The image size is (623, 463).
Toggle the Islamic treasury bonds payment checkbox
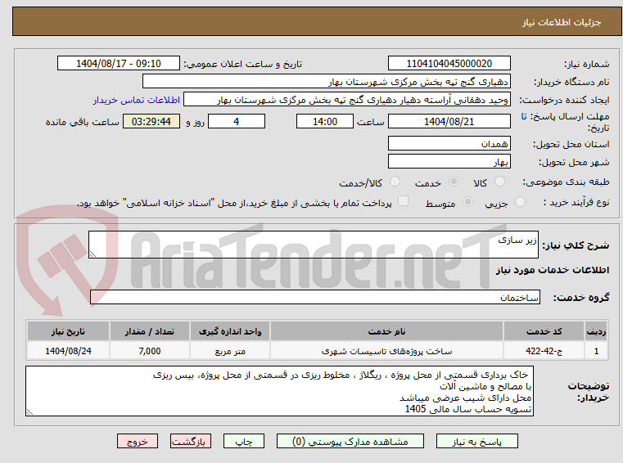click(404, 201)
